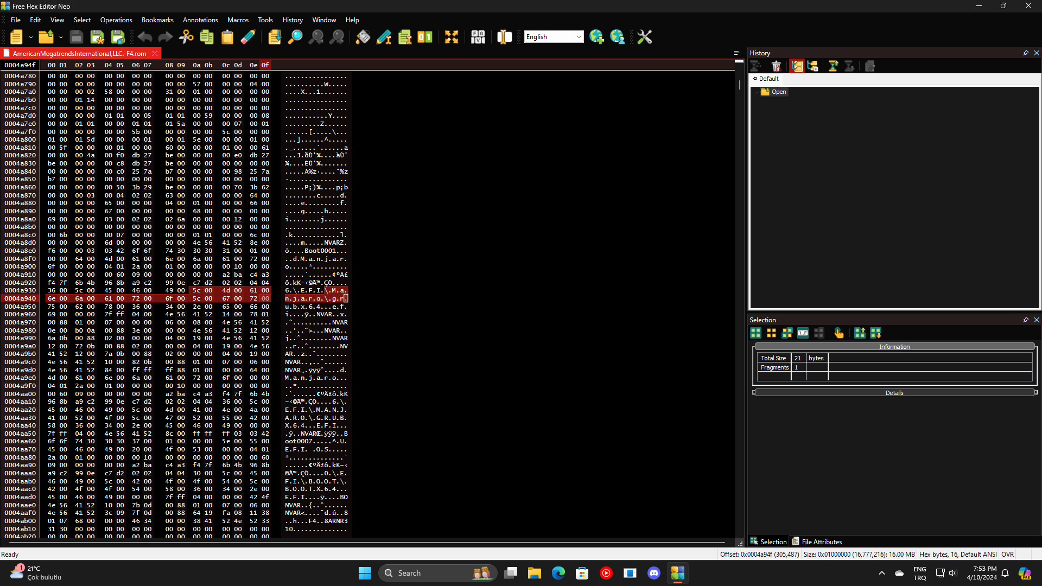
Task: Select the Open entry in the History list
Action: click(x=778, y=92)
